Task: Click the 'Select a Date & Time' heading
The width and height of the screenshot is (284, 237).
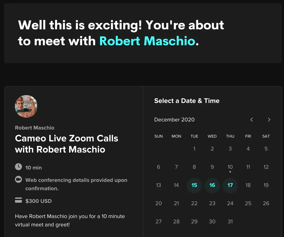Action: pos(187,101)
